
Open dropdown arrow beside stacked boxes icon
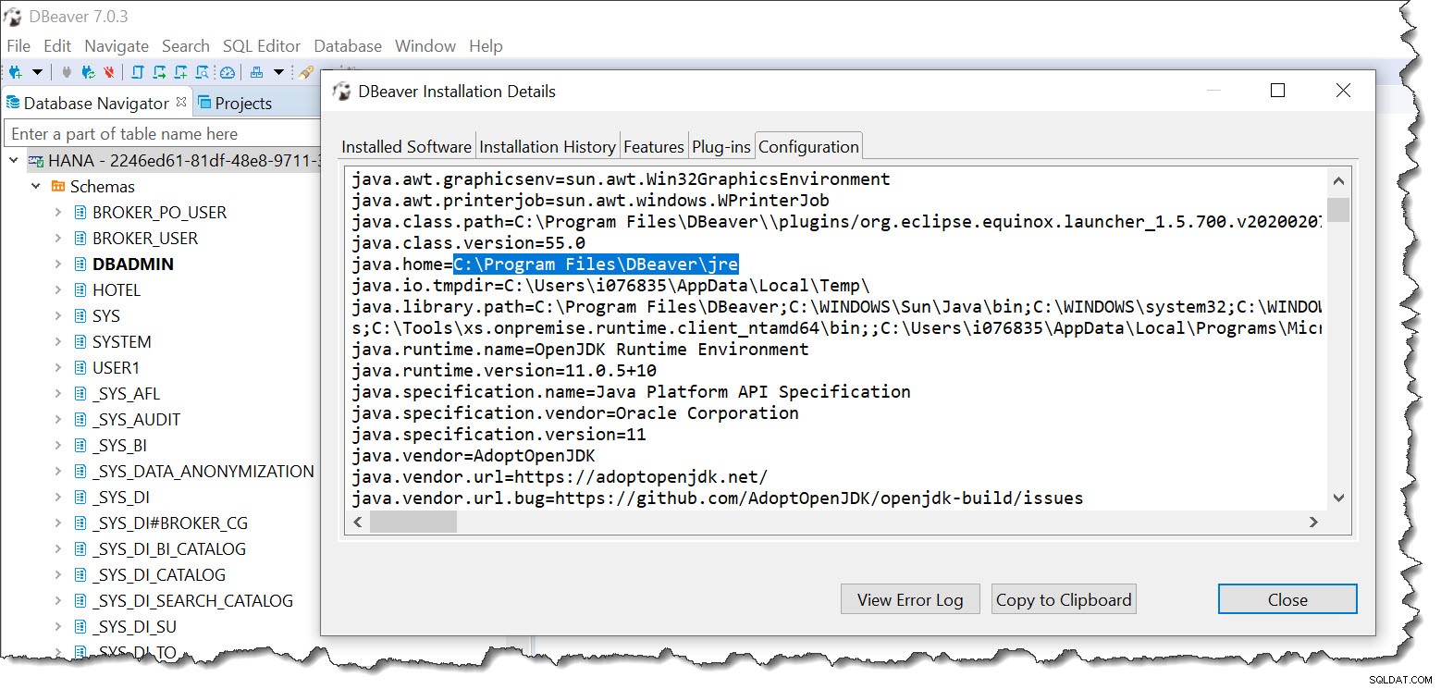[278, 72]
